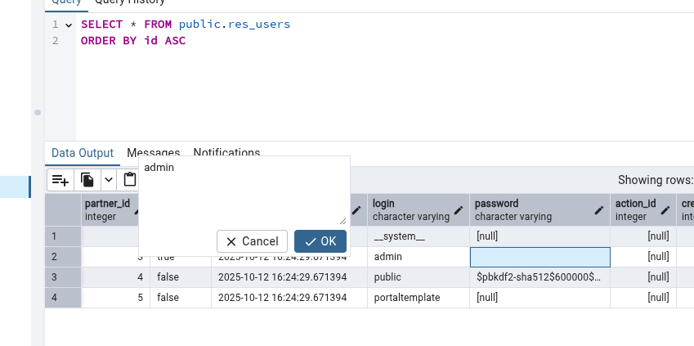This screenshot has height=346, width=694.
Task: Switch to the Data Output tab
Action: click(x=82, y=153)
